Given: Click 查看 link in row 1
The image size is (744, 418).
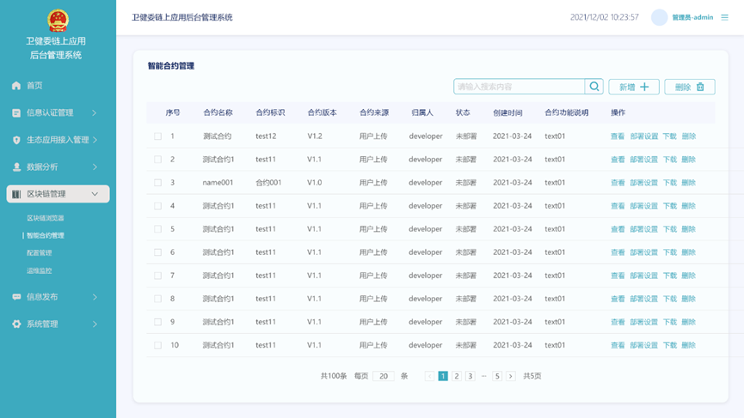Looking at the screenshot, I should [618, 136].
